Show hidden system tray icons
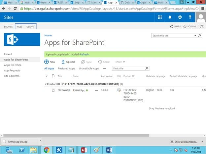 coord(171,150)
